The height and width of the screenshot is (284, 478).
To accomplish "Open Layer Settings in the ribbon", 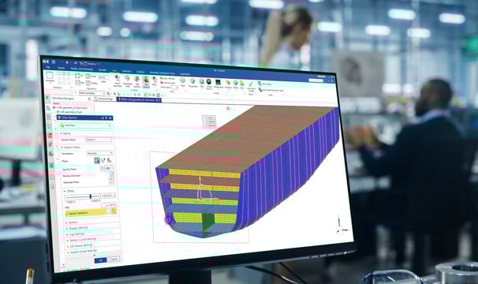I will coord(168,79).
